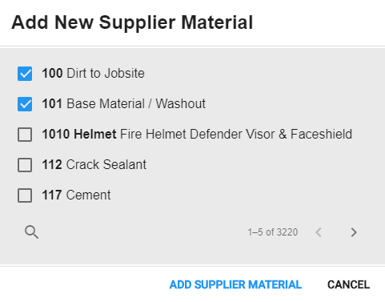Click the Add New Supplier Material title
This screenshot has height=302, width=385.
tap(132, 22)
